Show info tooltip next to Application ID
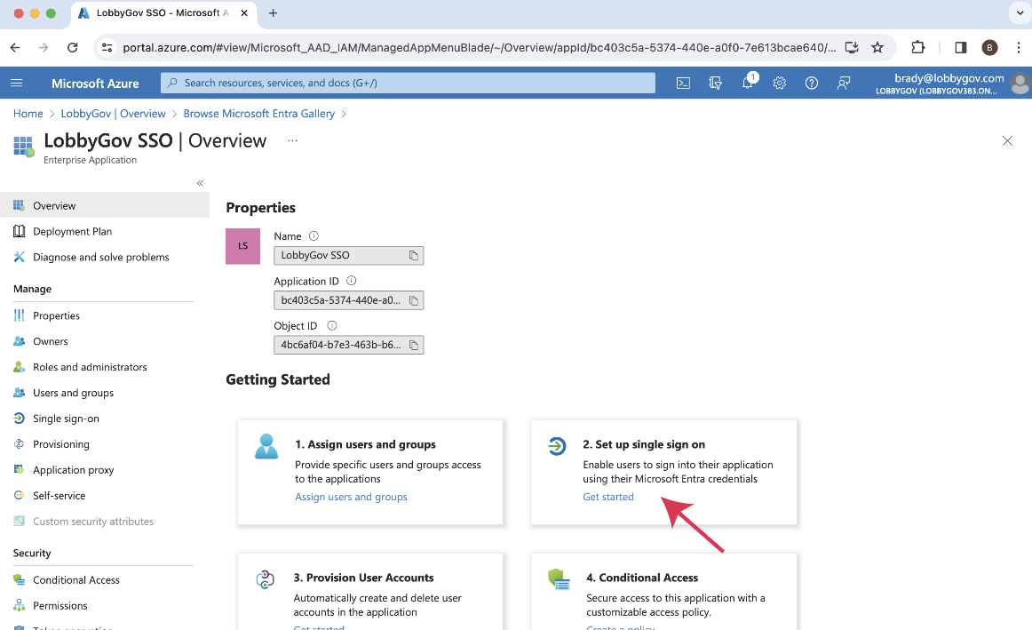The image size is (1032, 630). click(352, 281)
